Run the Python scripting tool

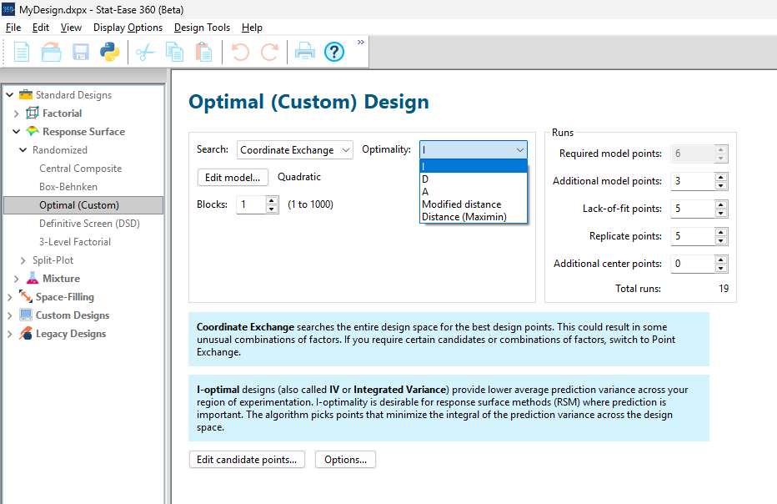coord(109,51)
